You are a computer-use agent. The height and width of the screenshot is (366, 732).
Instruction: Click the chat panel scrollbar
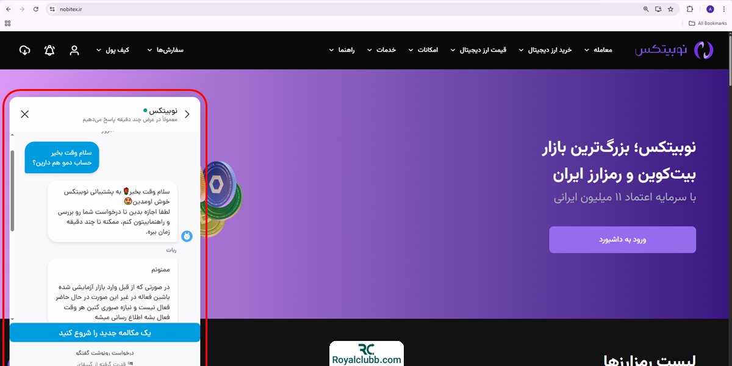click(x=12, y=191)
